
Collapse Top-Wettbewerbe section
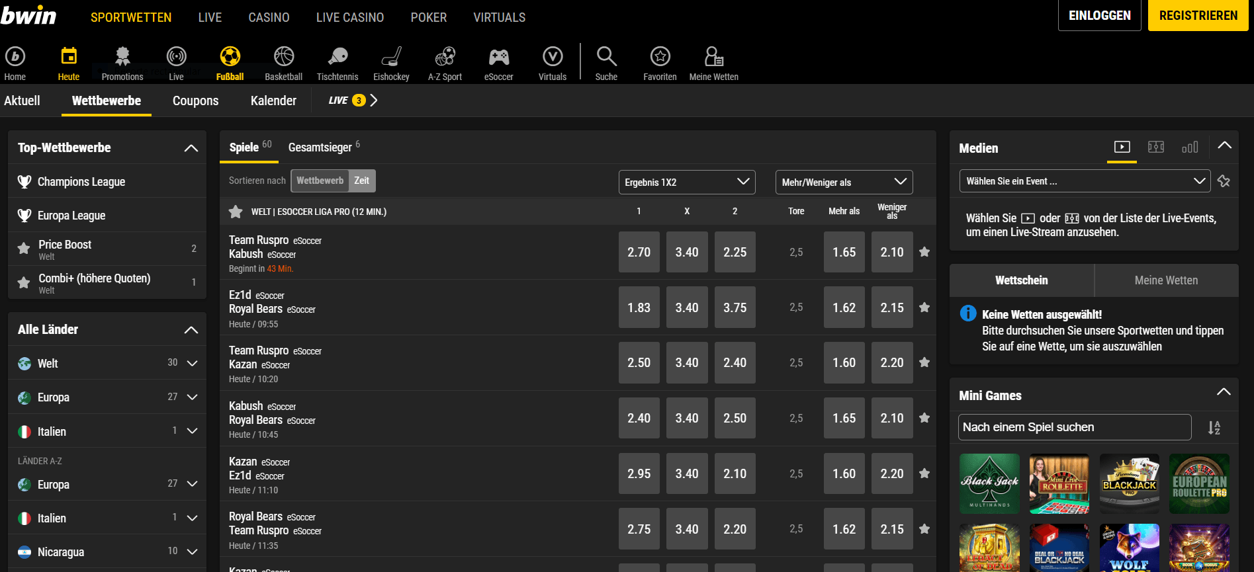[191, 148]
